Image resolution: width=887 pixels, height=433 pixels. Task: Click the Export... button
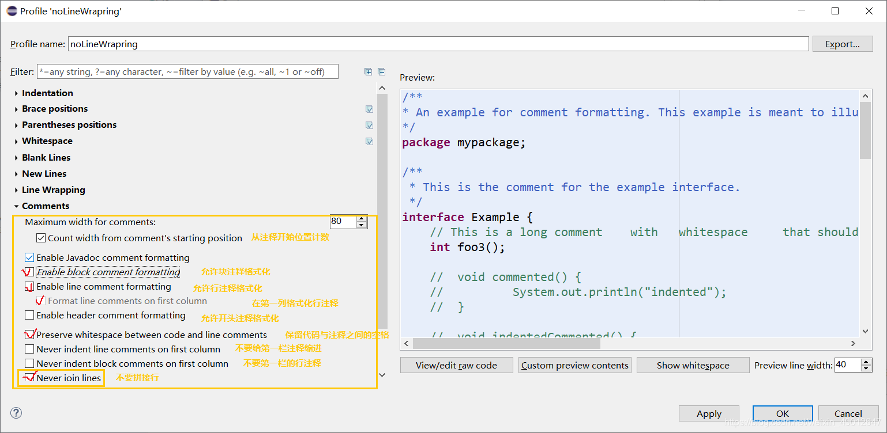[x=842, y=44]
